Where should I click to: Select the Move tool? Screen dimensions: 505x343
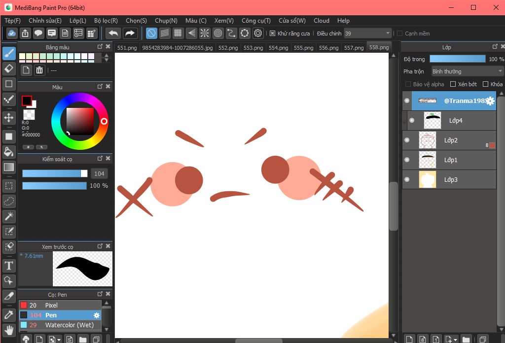click(x=9, y=117)
